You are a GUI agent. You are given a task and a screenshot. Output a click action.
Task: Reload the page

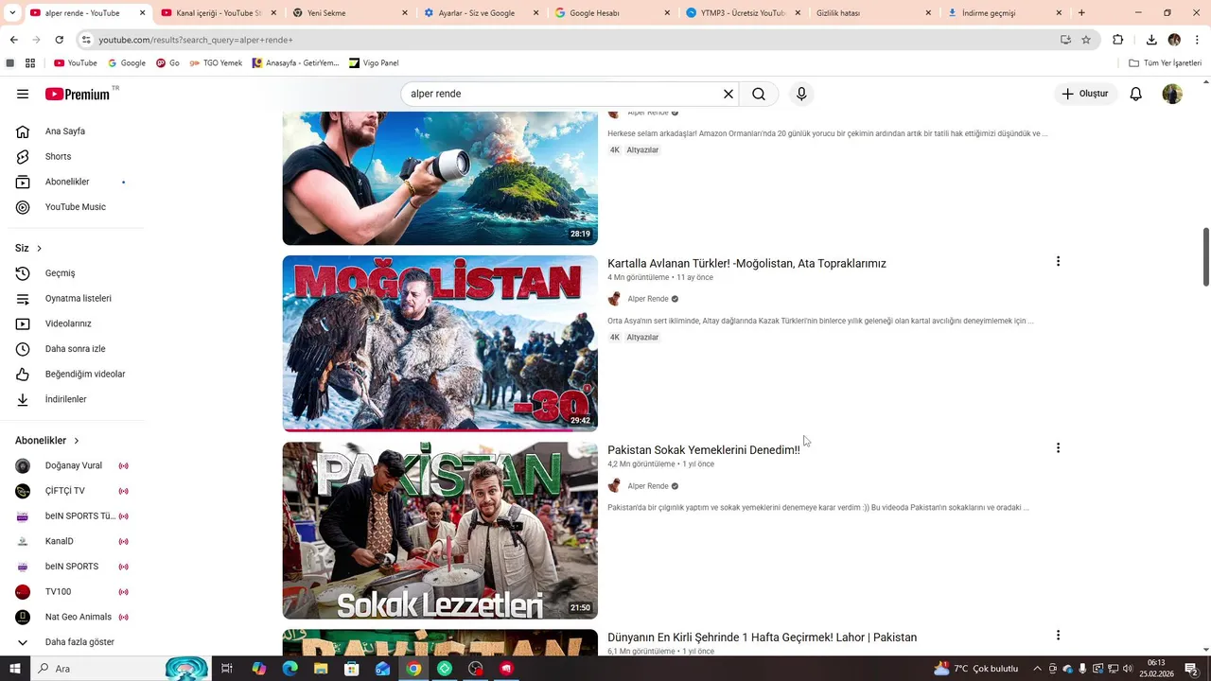59,40
